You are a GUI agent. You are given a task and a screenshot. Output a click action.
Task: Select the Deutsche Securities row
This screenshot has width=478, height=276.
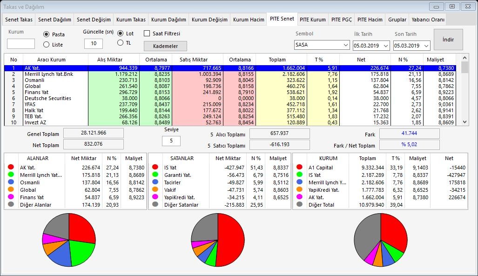click(230, 98)
